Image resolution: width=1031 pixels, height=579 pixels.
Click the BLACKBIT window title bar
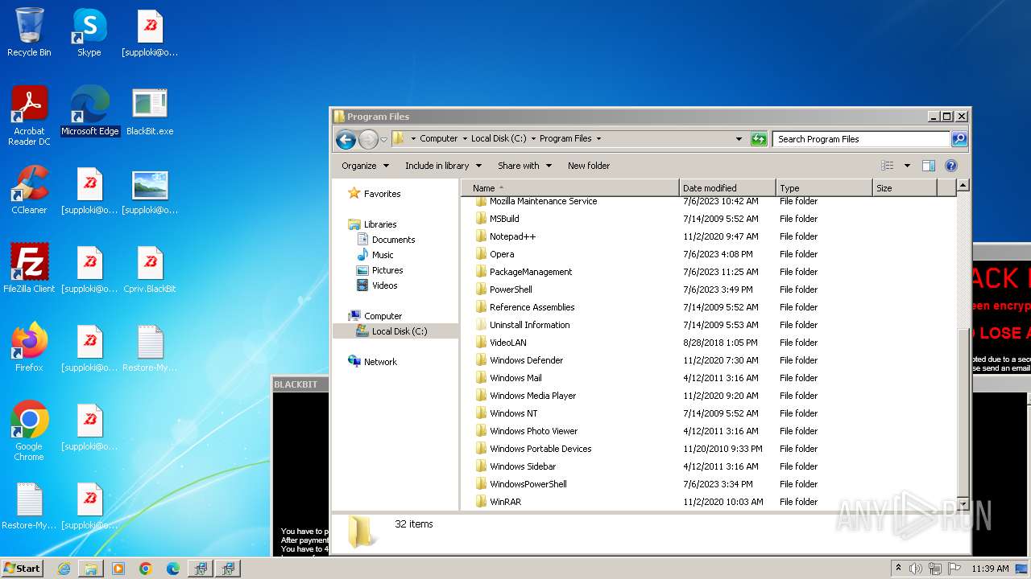point(300,384)
